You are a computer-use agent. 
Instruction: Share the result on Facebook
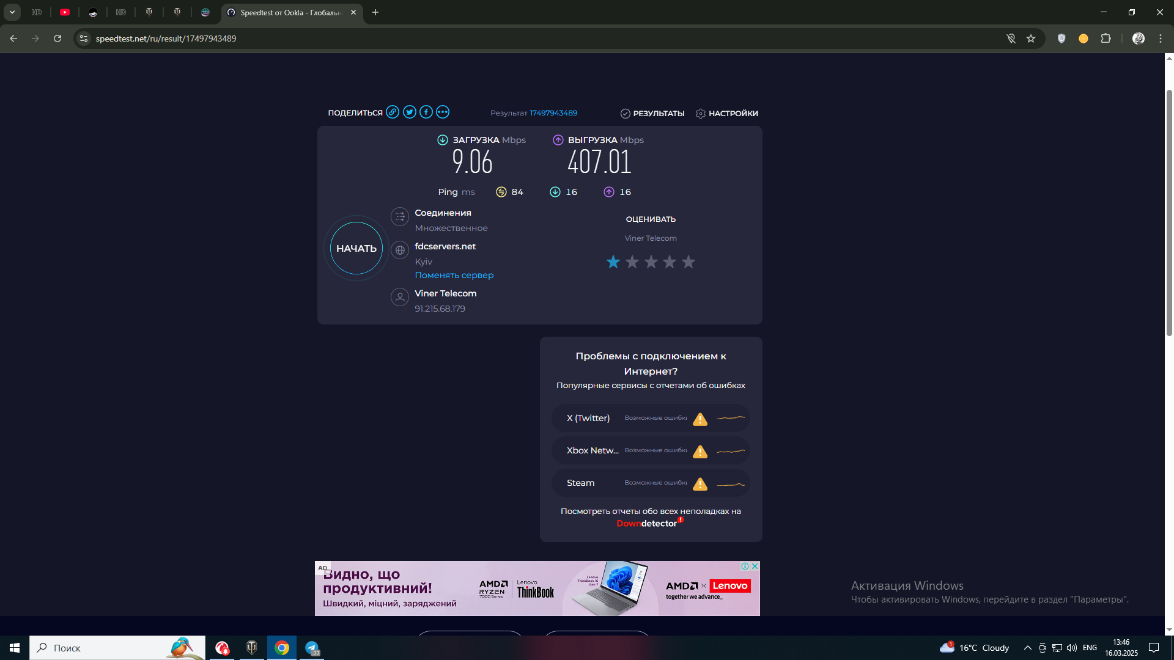coord(426,112)
